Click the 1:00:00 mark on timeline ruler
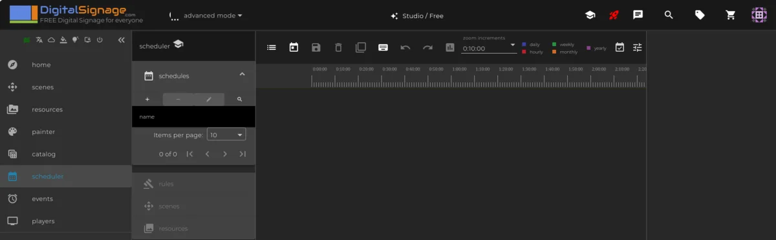This screenshot has width=776, height=240. 459,69
